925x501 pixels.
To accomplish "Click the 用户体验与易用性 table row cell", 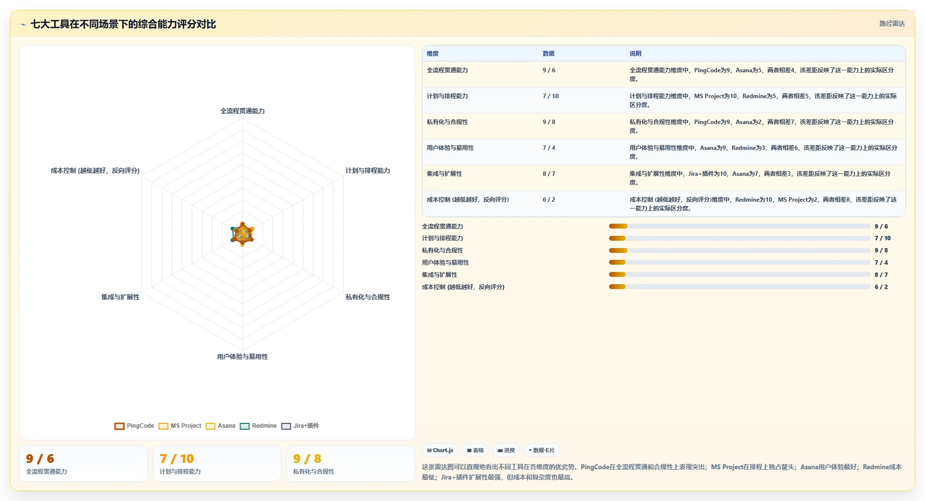I will pos(450,148).
